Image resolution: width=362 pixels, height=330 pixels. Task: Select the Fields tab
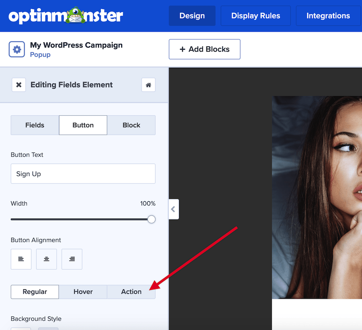[x=35, y=125]
